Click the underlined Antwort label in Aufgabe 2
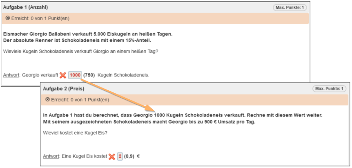The height and width of the screenshot is (168, 352). pyautogui.click(x=51, y=157)
